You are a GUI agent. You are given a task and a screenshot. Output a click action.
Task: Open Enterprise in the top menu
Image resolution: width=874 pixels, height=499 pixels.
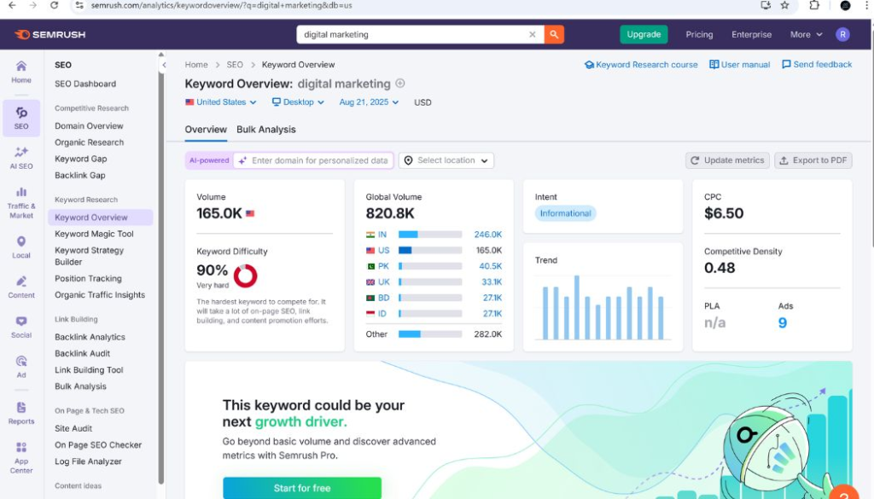pos(751,34)
